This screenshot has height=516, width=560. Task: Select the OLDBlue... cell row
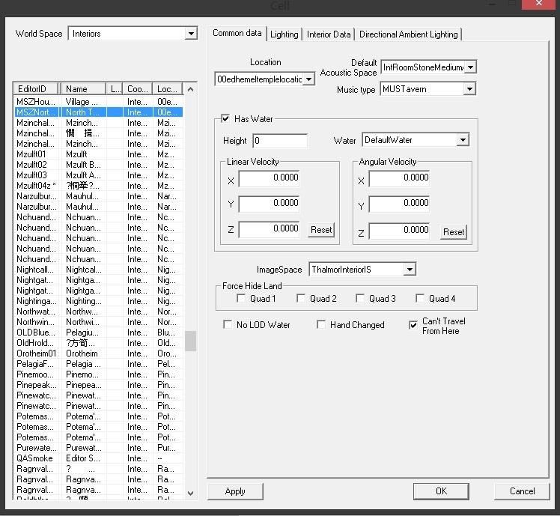(x=99, y=333)
